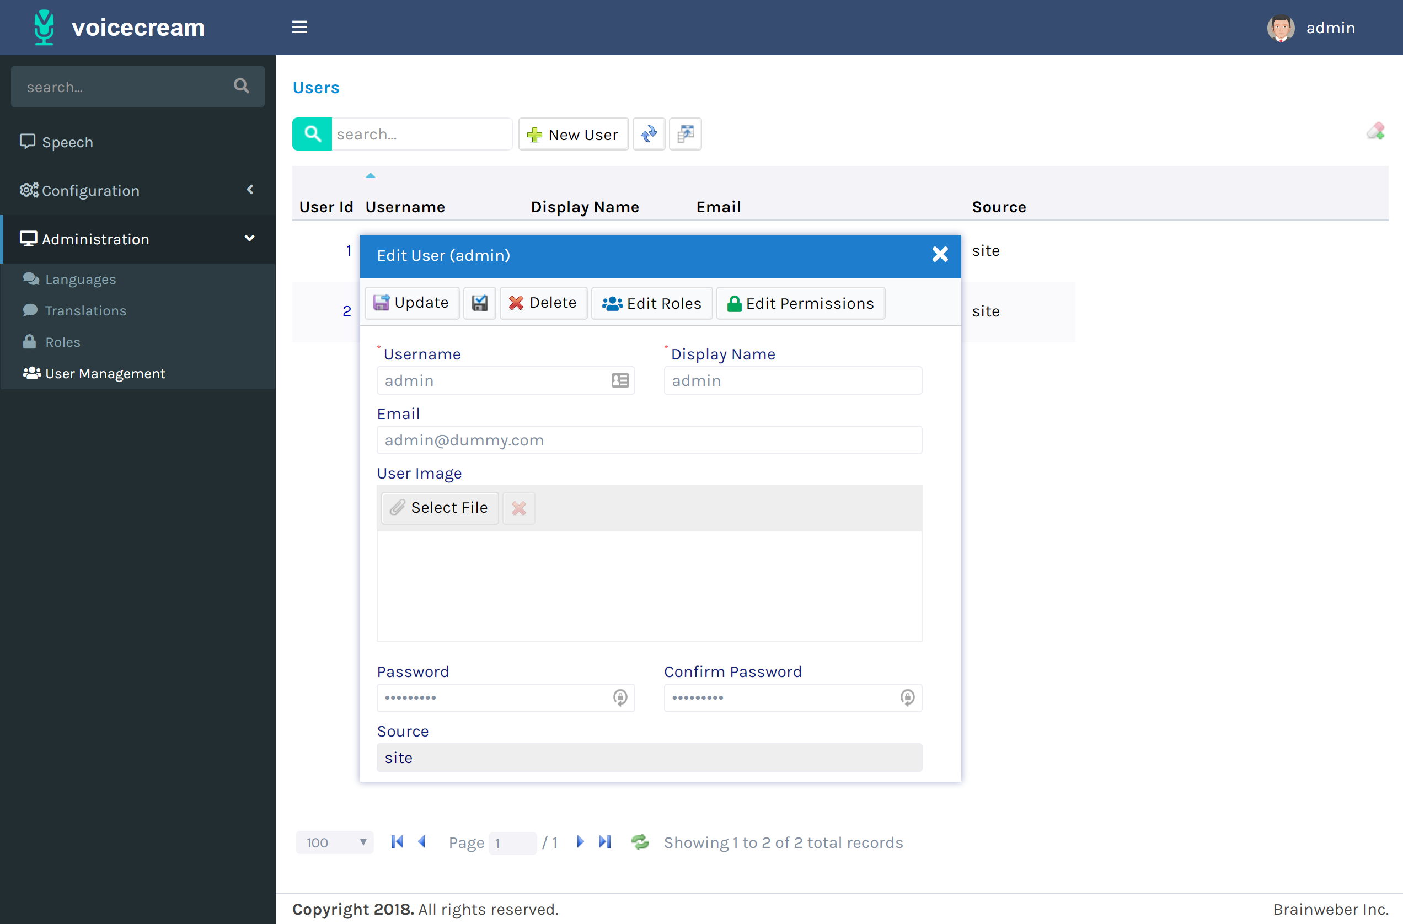Image resolution: width=1403 pixels, height=924 pixels.
Task: Click the Edit Permissions button
Action: click(801, 303)
